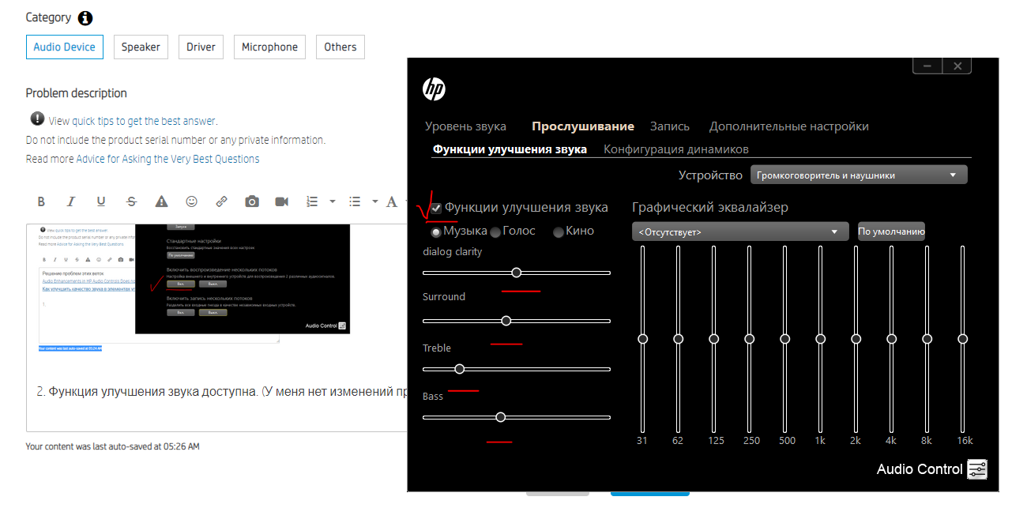Adjust the 250 Hz equalizer band slider

(x=749, y=338)
